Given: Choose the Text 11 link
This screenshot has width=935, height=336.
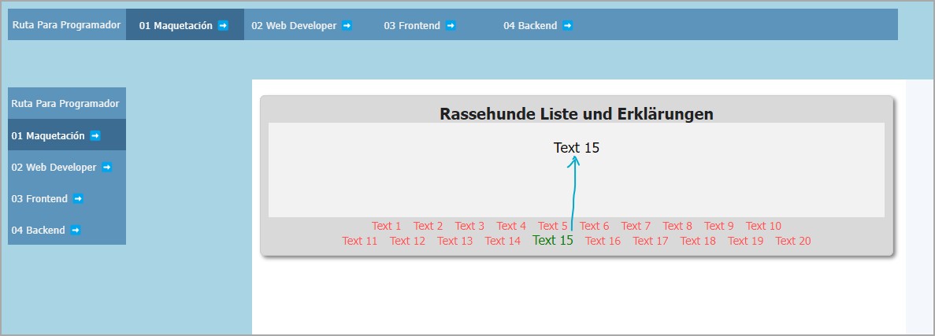Looking at the screenshot, I should tap(360, 241).
